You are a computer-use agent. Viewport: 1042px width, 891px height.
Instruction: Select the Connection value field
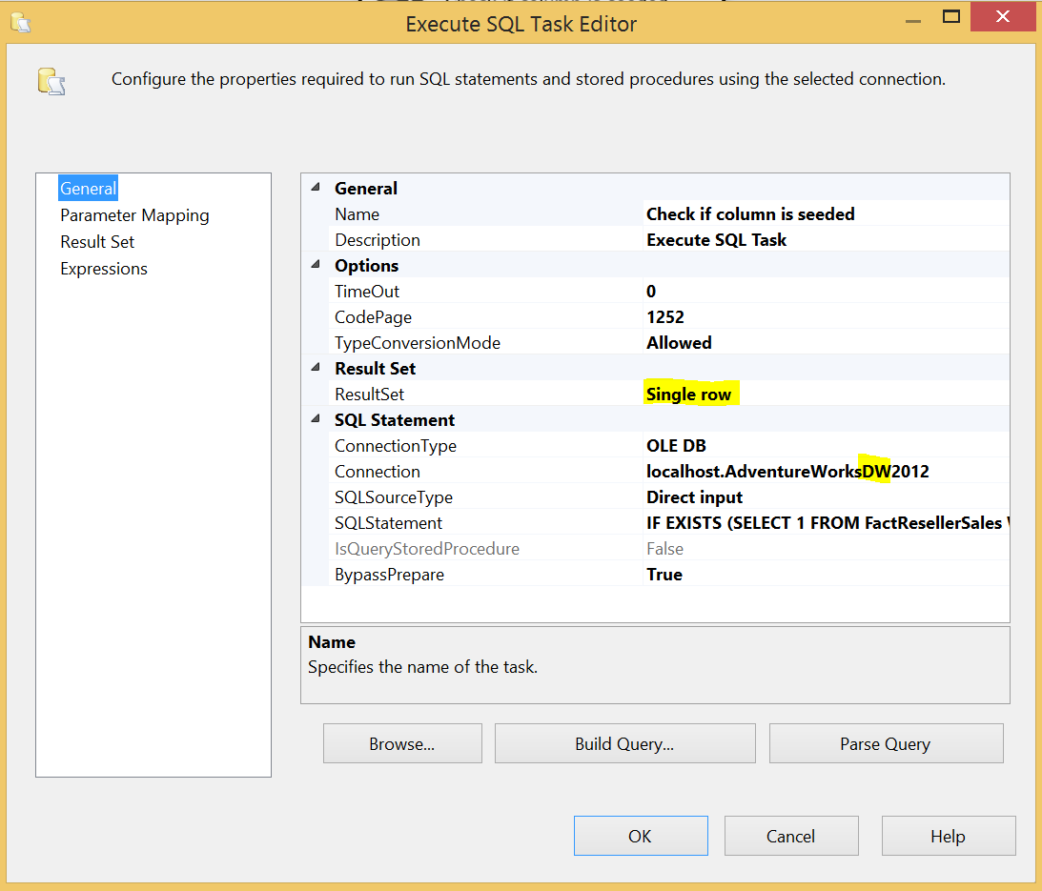tap(787, 472)
